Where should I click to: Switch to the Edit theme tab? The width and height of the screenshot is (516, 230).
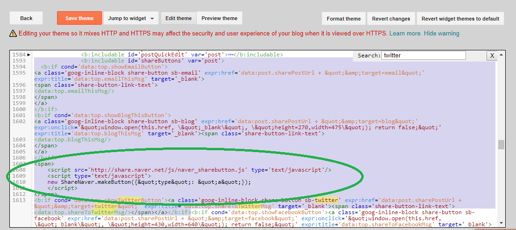[179, 18]
